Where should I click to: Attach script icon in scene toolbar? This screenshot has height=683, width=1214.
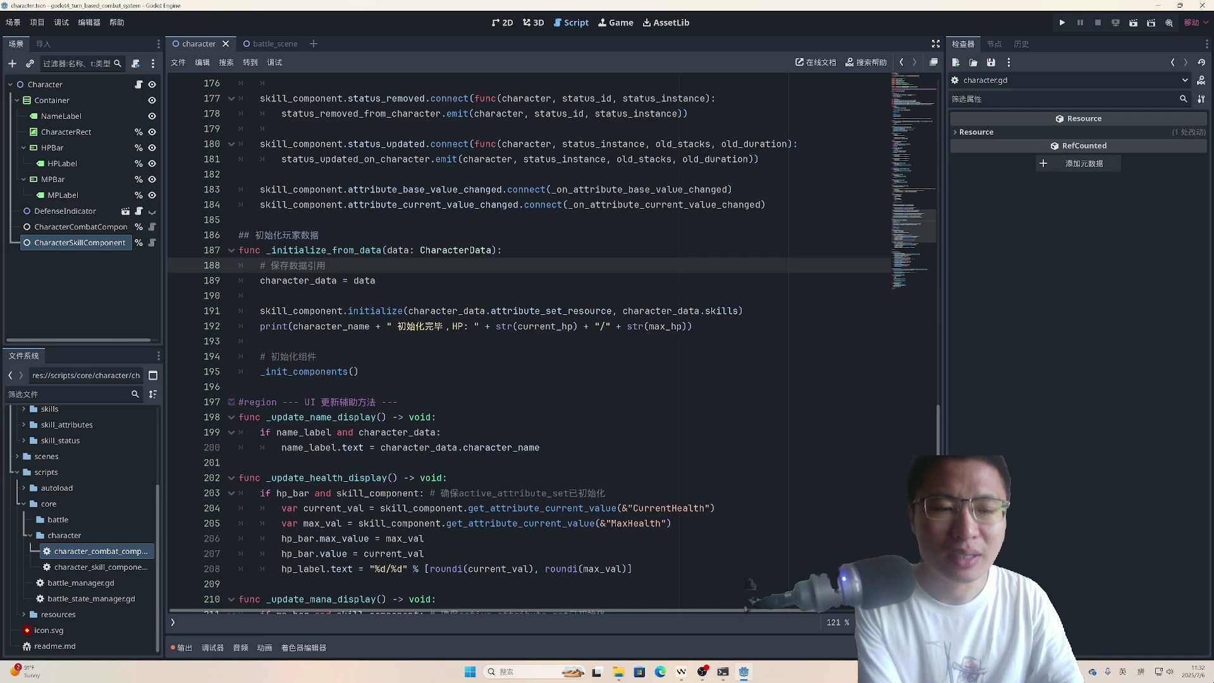tap(135, 64)
